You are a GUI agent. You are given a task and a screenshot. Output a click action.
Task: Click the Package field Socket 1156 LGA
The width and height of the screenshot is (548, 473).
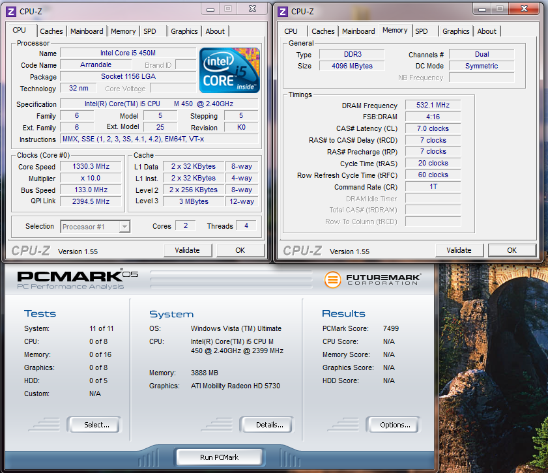click(x=128, y=76)
